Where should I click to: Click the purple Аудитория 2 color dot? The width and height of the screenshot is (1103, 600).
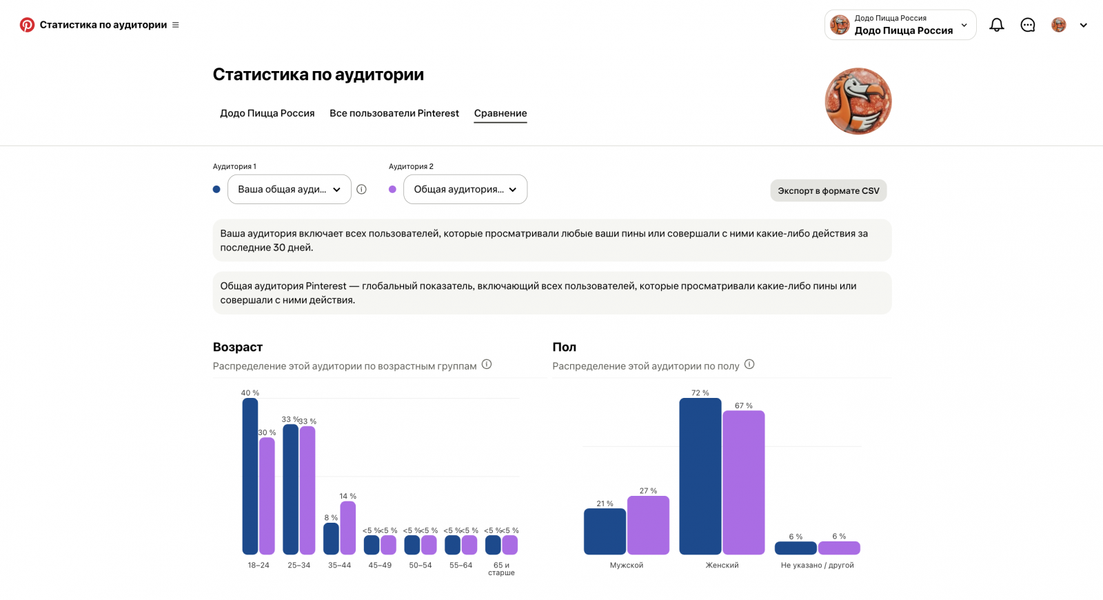tap(392, 189)
